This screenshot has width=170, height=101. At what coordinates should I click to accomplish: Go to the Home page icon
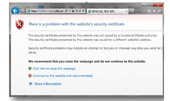149,11
